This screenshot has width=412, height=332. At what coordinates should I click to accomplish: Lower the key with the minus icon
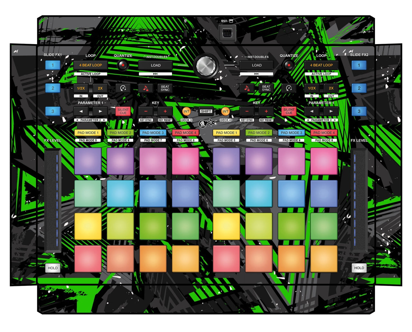[x=146, y=111]
